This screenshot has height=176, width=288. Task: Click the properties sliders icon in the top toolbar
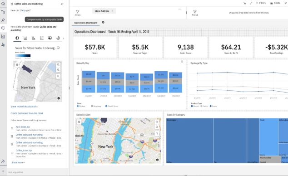[x=286, y=3]
